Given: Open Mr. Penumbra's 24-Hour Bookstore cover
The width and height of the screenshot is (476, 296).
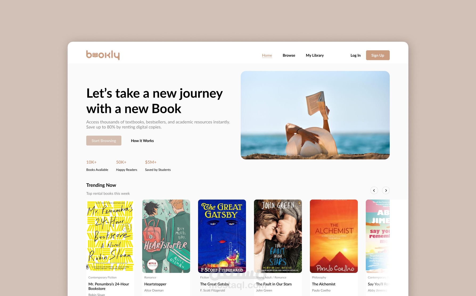Looking at the screenshot, I should coord(110,236).
